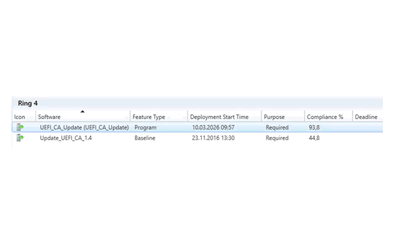The height and width of the screenshot is (246, 394).
Task: Click the 93,8 compliance value
Action: [x=314, y=127]
